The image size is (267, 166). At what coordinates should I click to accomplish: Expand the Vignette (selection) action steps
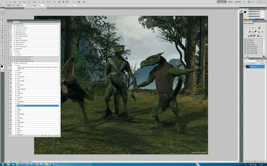(14, 26)
